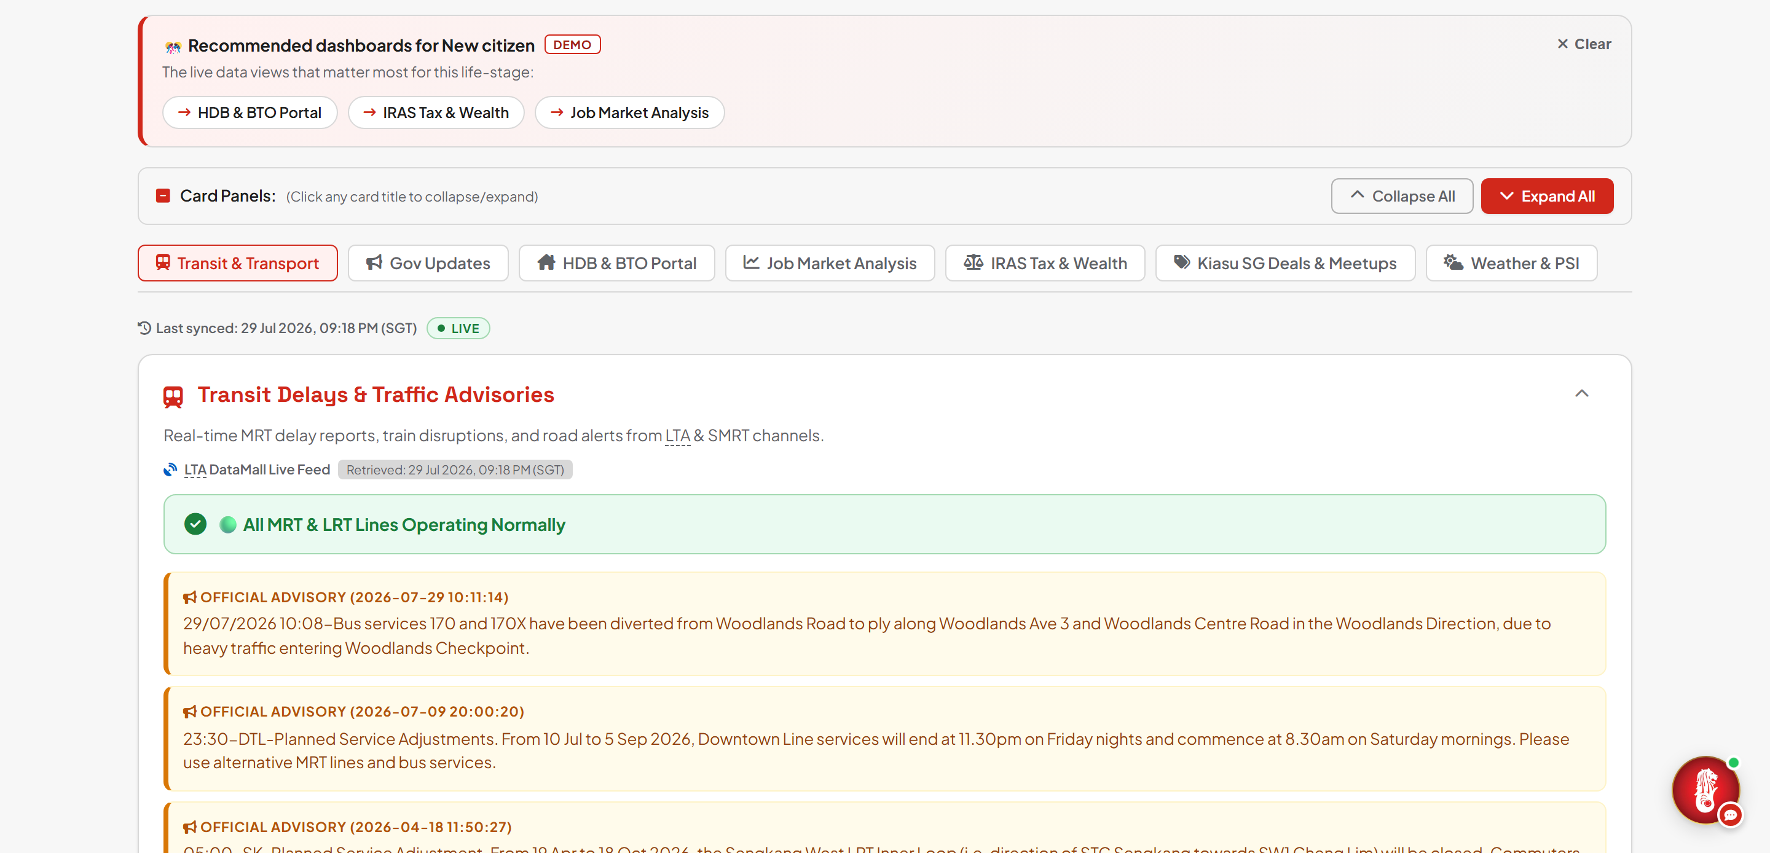Click the LTA DataMall Live Feed label

point(257,470)
